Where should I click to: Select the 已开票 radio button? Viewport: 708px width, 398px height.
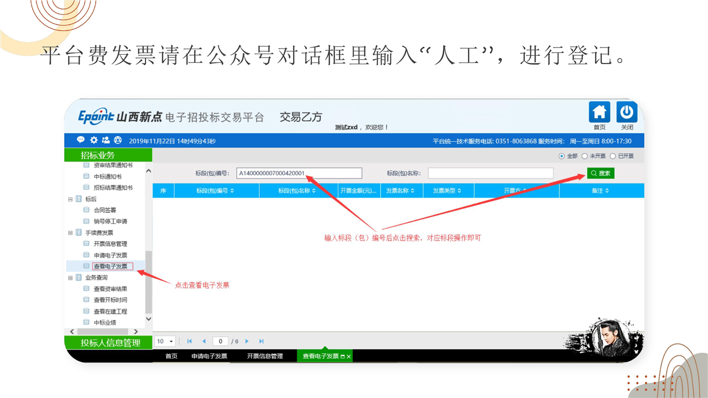pyautogui.click(x=612, y=156)
